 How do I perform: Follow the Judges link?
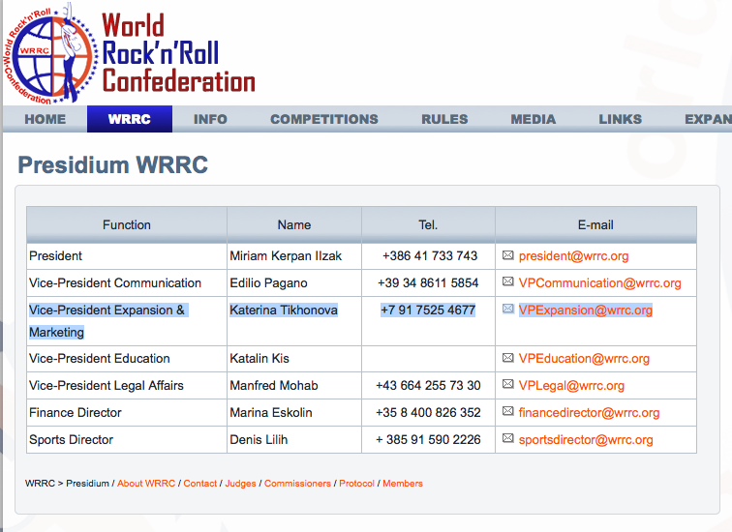(x=240, y=484)
